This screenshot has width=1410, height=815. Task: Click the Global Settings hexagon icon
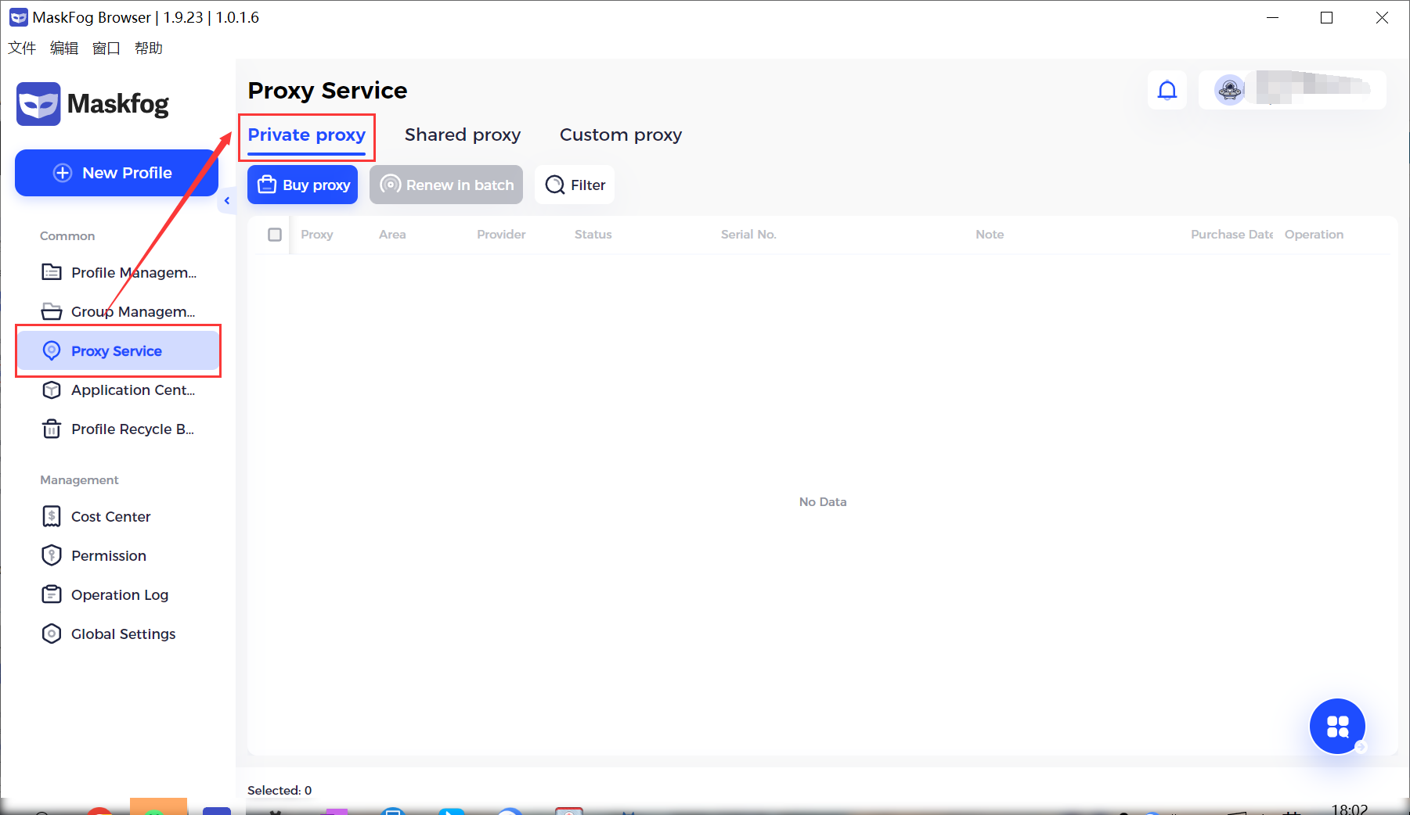click(52, 634)
